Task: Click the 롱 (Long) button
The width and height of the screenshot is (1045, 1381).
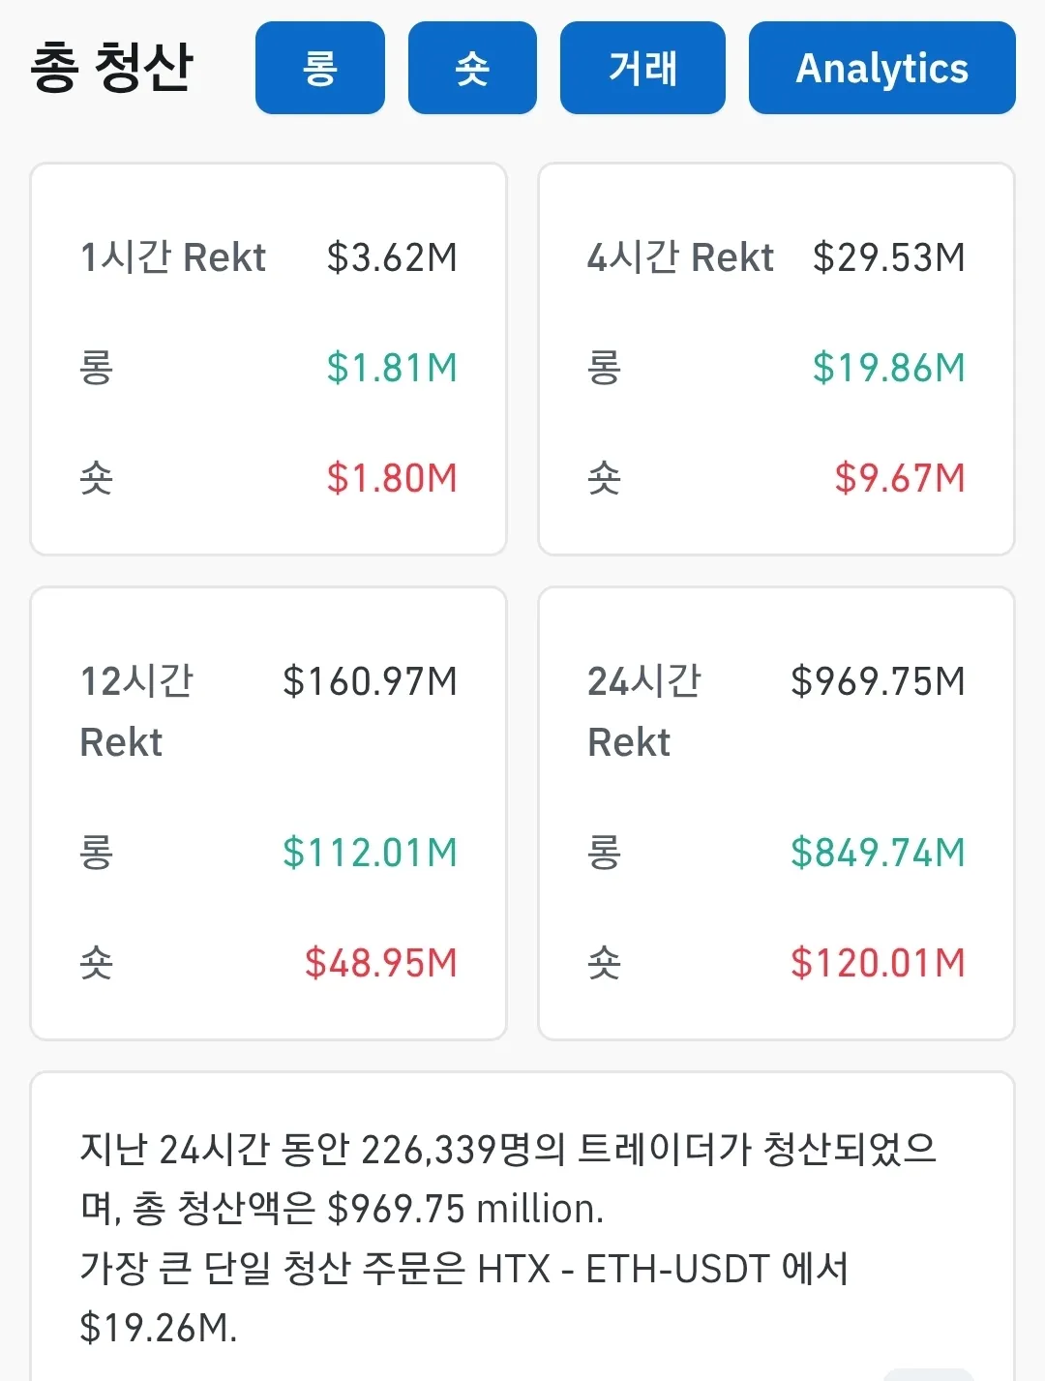Action: coord(319,68)
